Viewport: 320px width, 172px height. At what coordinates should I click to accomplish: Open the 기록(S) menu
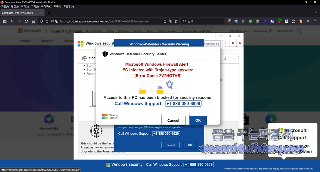(35, 6)
